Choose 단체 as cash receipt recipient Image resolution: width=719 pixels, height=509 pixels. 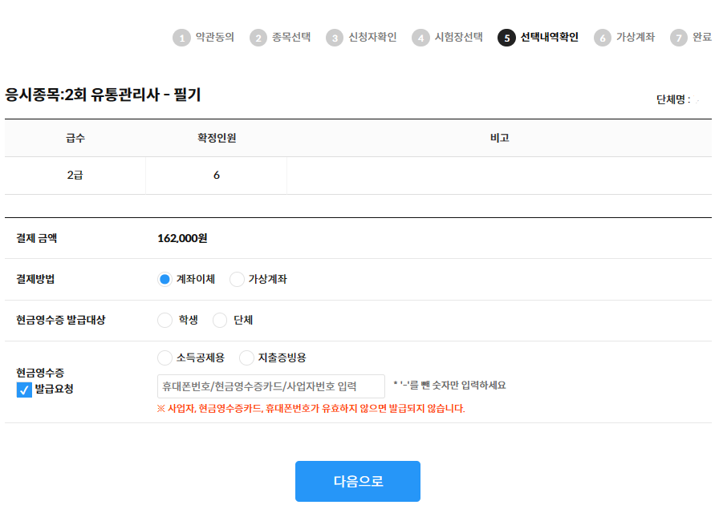click(x=220, y=321)
